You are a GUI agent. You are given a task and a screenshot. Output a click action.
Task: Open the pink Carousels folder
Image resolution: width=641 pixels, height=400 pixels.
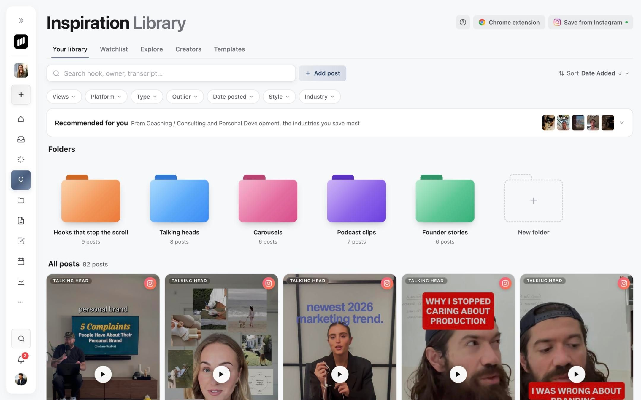point(268,199)
